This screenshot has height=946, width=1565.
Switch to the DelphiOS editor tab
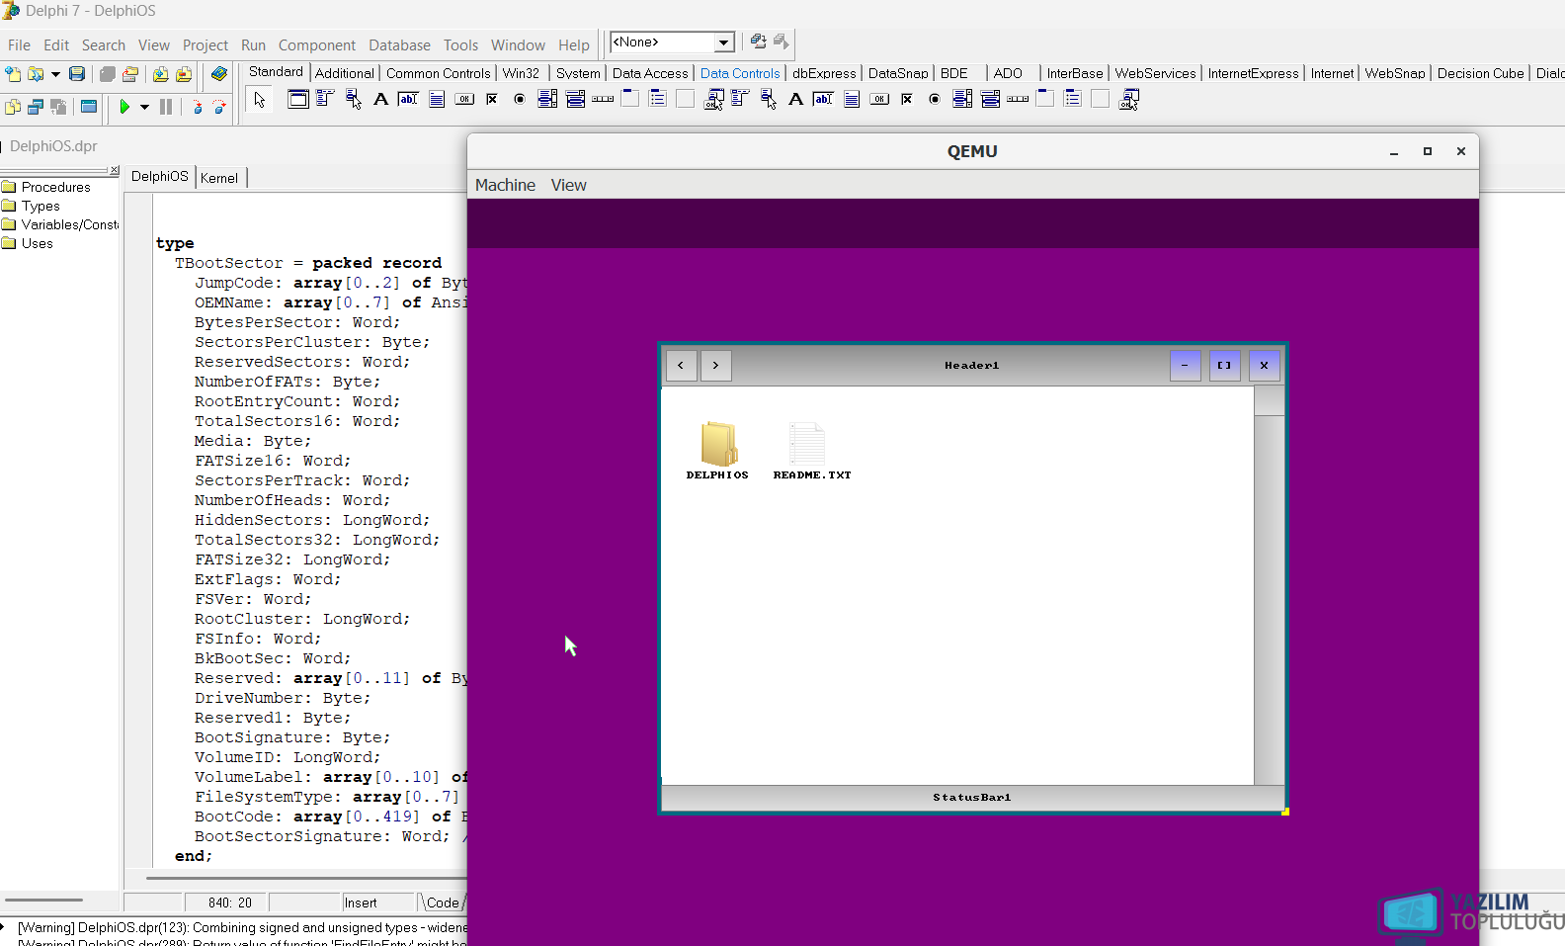coord(159,176)
